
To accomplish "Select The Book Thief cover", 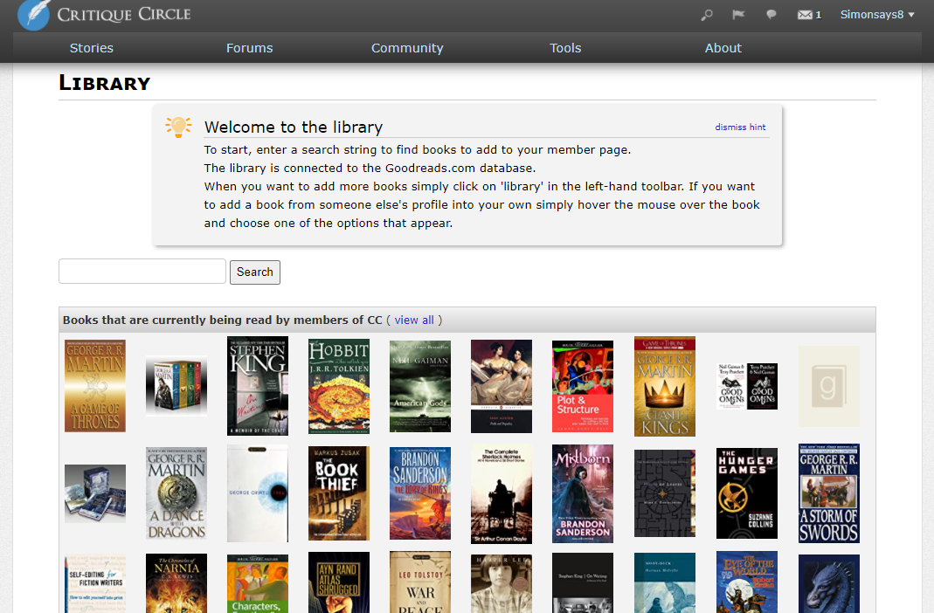I will coord(339,493).
